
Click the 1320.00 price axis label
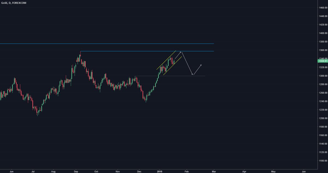coord(323,67)
